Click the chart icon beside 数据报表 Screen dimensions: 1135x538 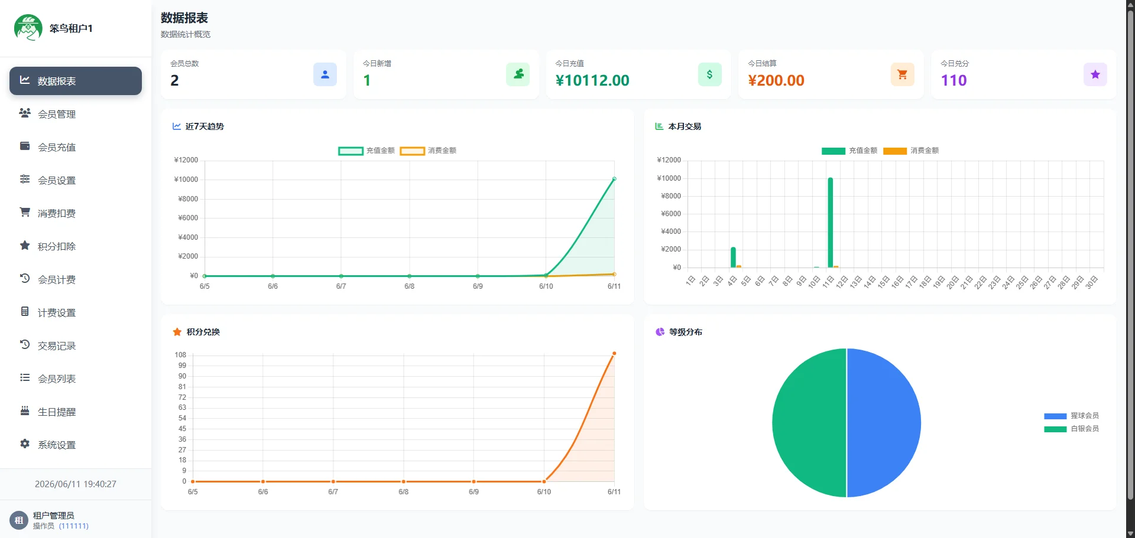pos(25,80)
